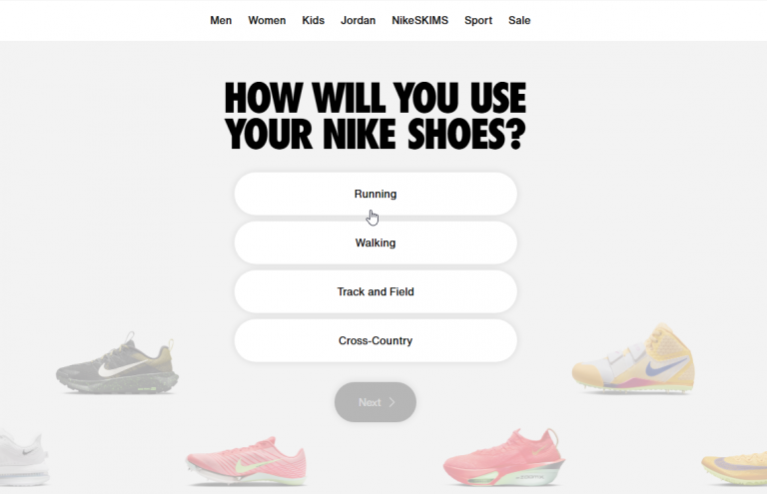This screenshot has height=494, width=767.
Task: Choose the Walking option
Action: 376,243
